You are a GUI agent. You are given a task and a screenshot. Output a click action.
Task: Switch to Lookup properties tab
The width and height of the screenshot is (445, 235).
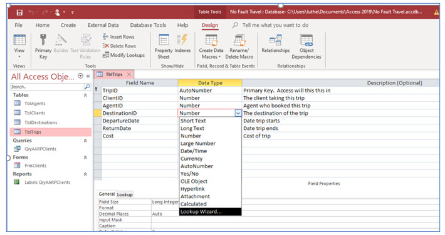point(125,194)
